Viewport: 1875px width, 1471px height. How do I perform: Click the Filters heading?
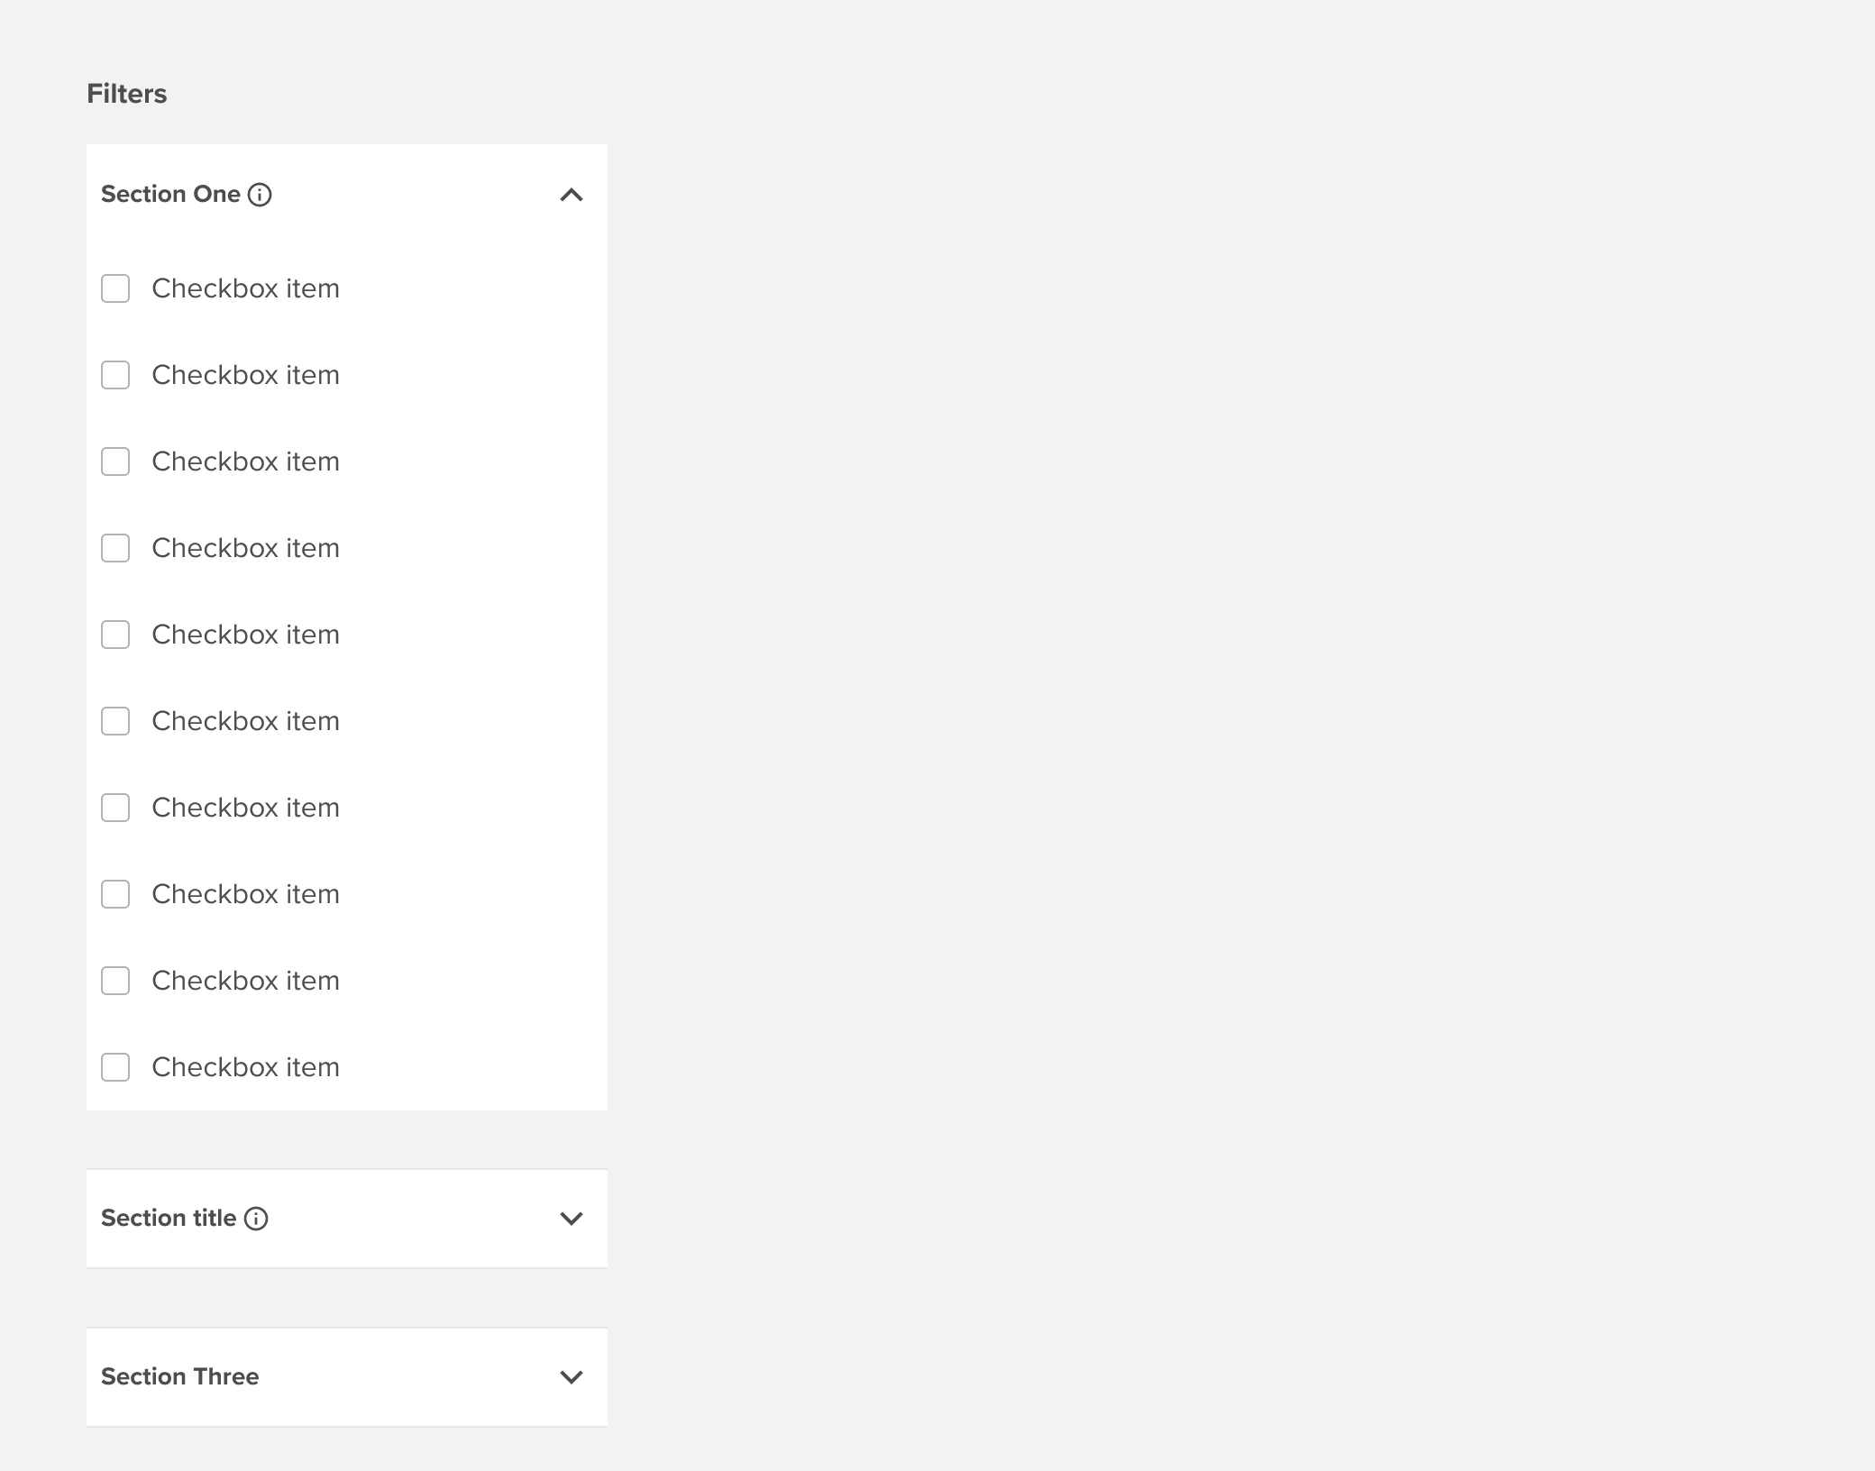coord(127,93)
